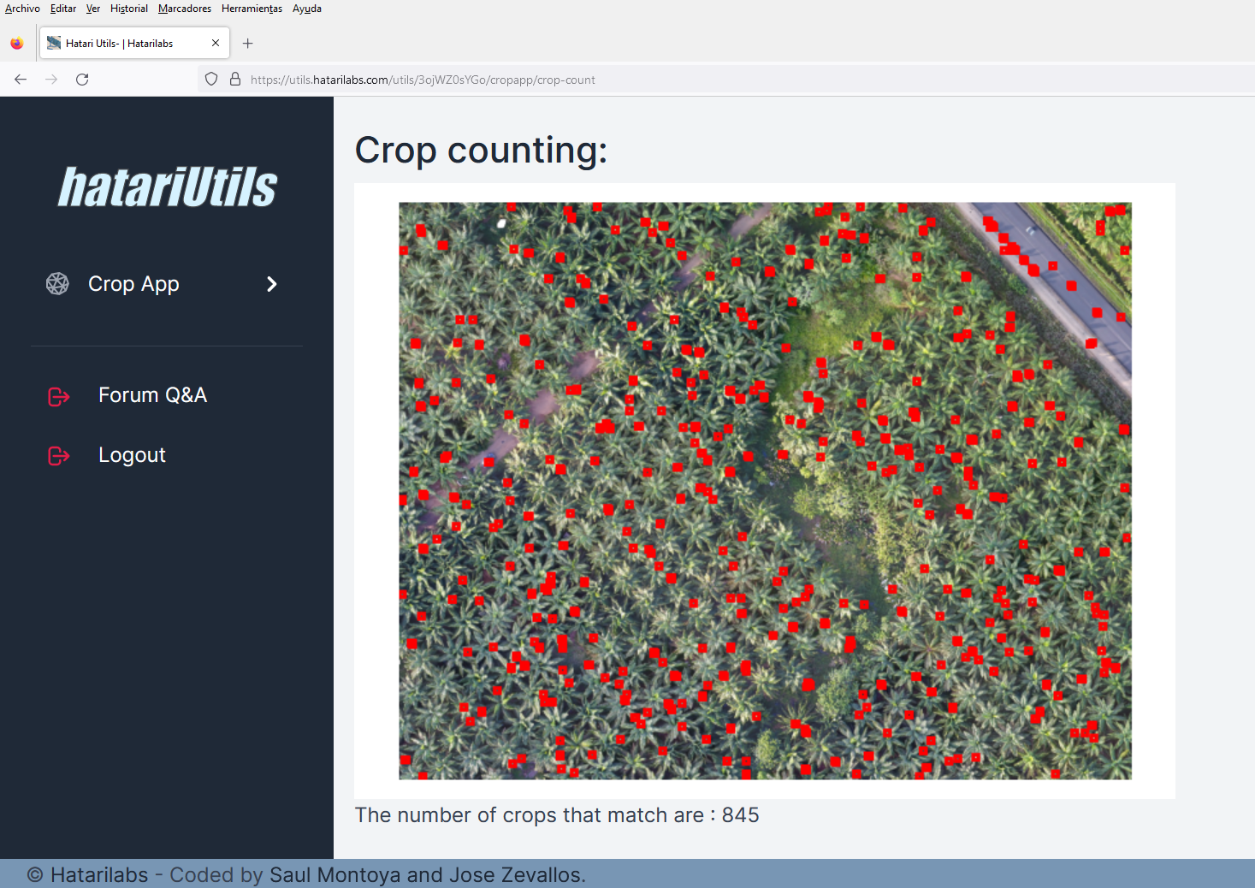Click the hatariUtils logo

tap(168, 187)
